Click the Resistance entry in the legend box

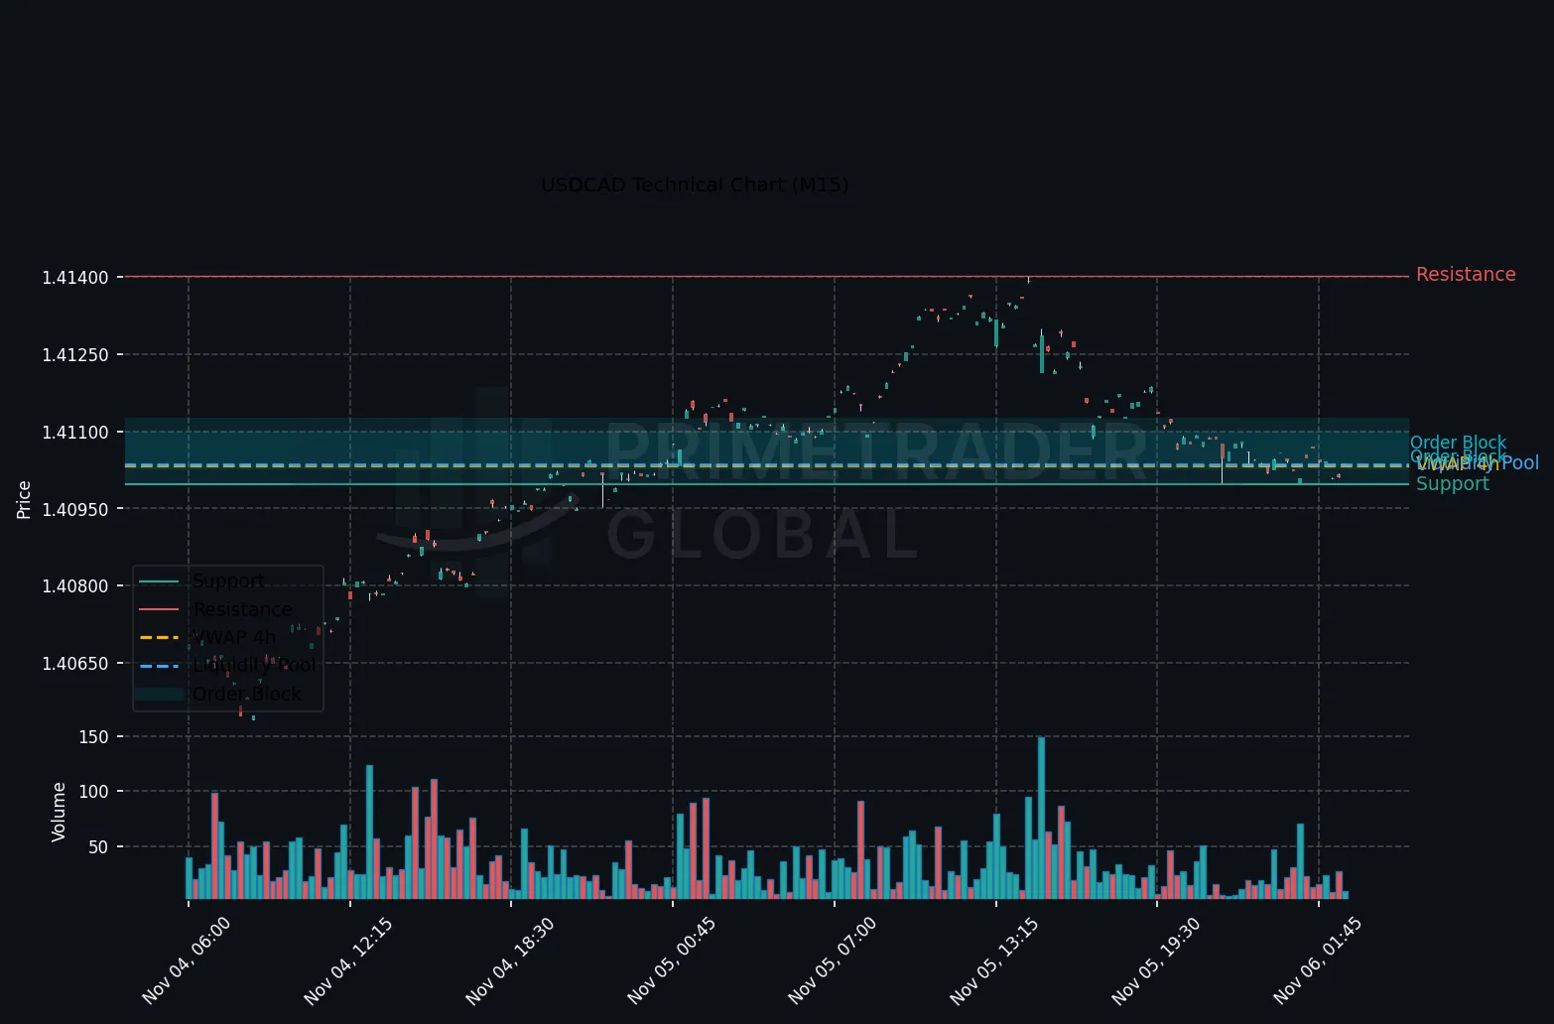tap(243, 609)
